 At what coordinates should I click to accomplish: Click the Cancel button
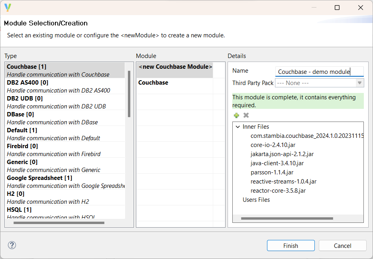tap(342, 245)
